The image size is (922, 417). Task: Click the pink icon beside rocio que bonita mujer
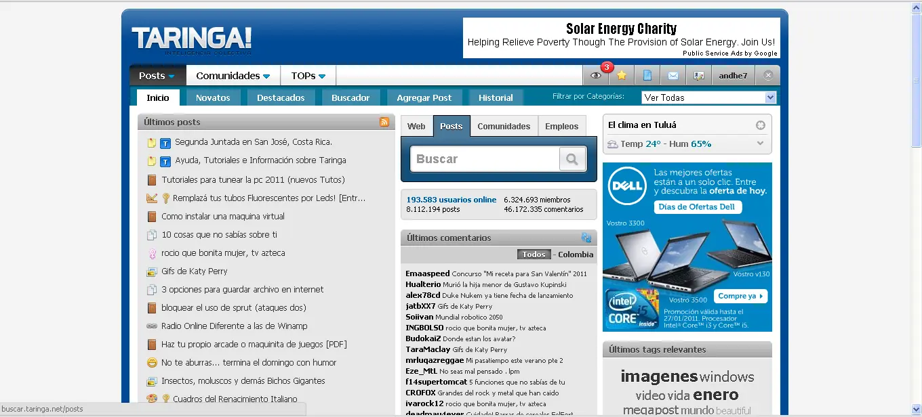[x=152, y=253]
